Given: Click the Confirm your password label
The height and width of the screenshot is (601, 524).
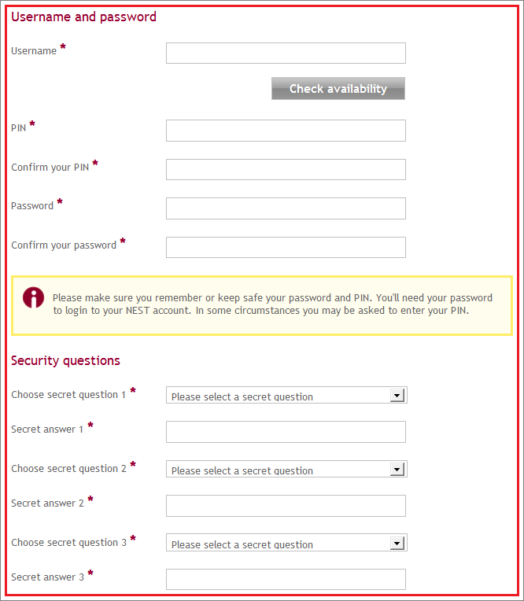Looking at the screenshot, I should tap(64, 245).
